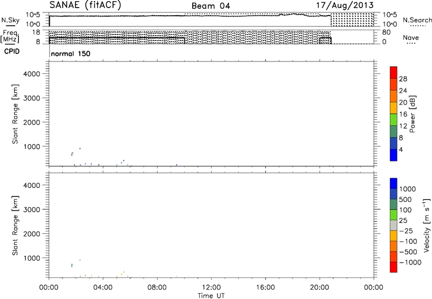Click the 08:00 time tick label
The image size is (432, 299).
click(x=157, y=288)
